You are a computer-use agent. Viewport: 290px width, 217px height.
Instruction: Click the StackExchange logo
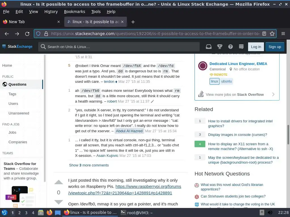[x=17, y=47]
